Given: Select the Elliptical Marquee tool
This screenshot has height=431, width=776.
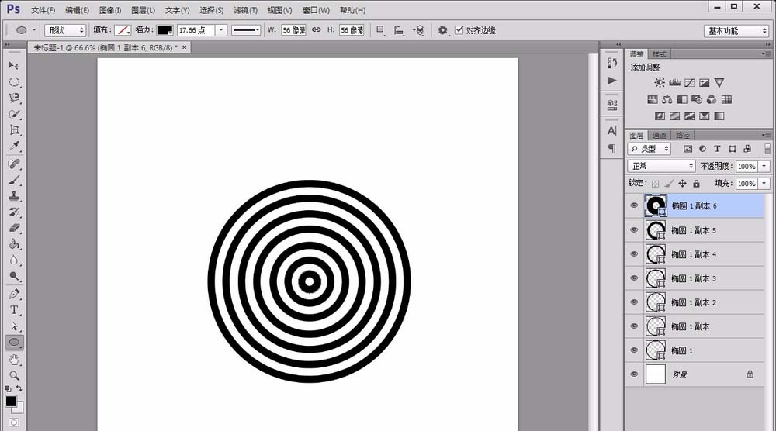Looking at the screenshot, I should [x=14, y=81].
